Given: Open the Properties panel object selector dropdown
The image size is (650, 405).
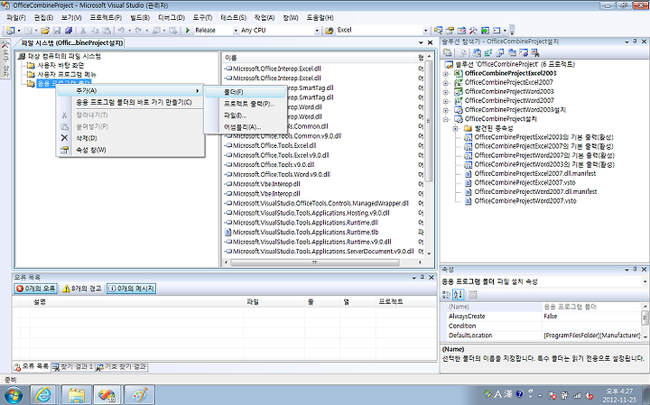Looking at the screenshot, I should click(x=645, y=281).
